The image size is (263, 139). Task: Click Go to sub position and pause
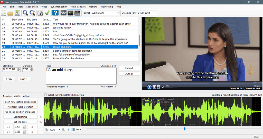pyautogui.click(x=20, y=112)
